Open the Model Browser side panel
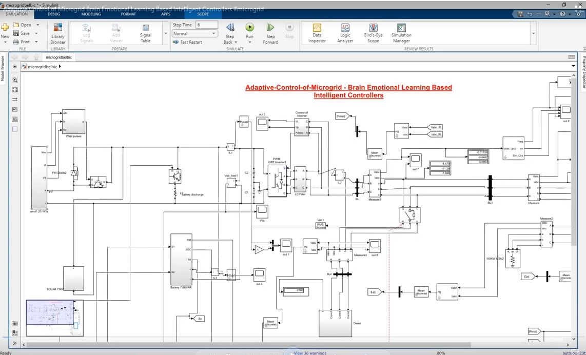Screen dimensions: 586x355 [3, 69]
